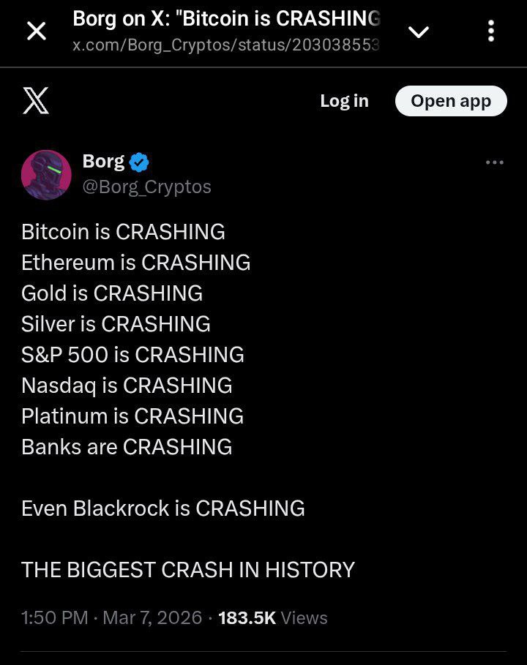
Task: Click the 1:50 PM post timestamp
Action: point(55,617)
